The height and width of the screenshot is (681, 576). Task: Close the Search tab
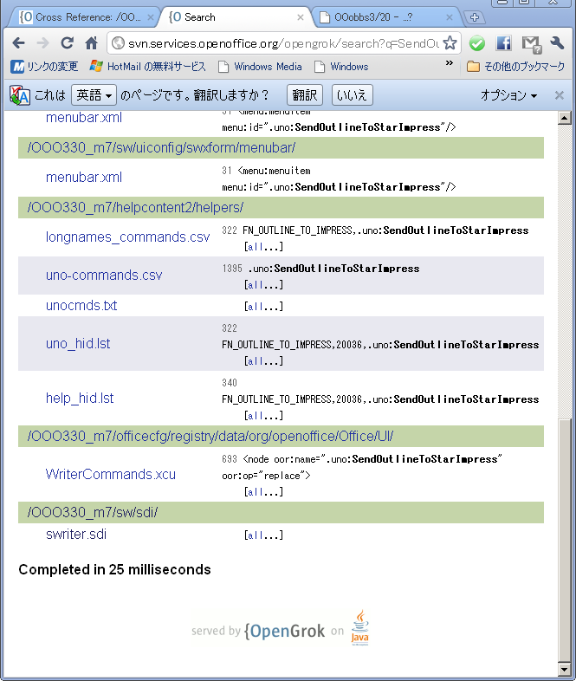click(301, 17)
